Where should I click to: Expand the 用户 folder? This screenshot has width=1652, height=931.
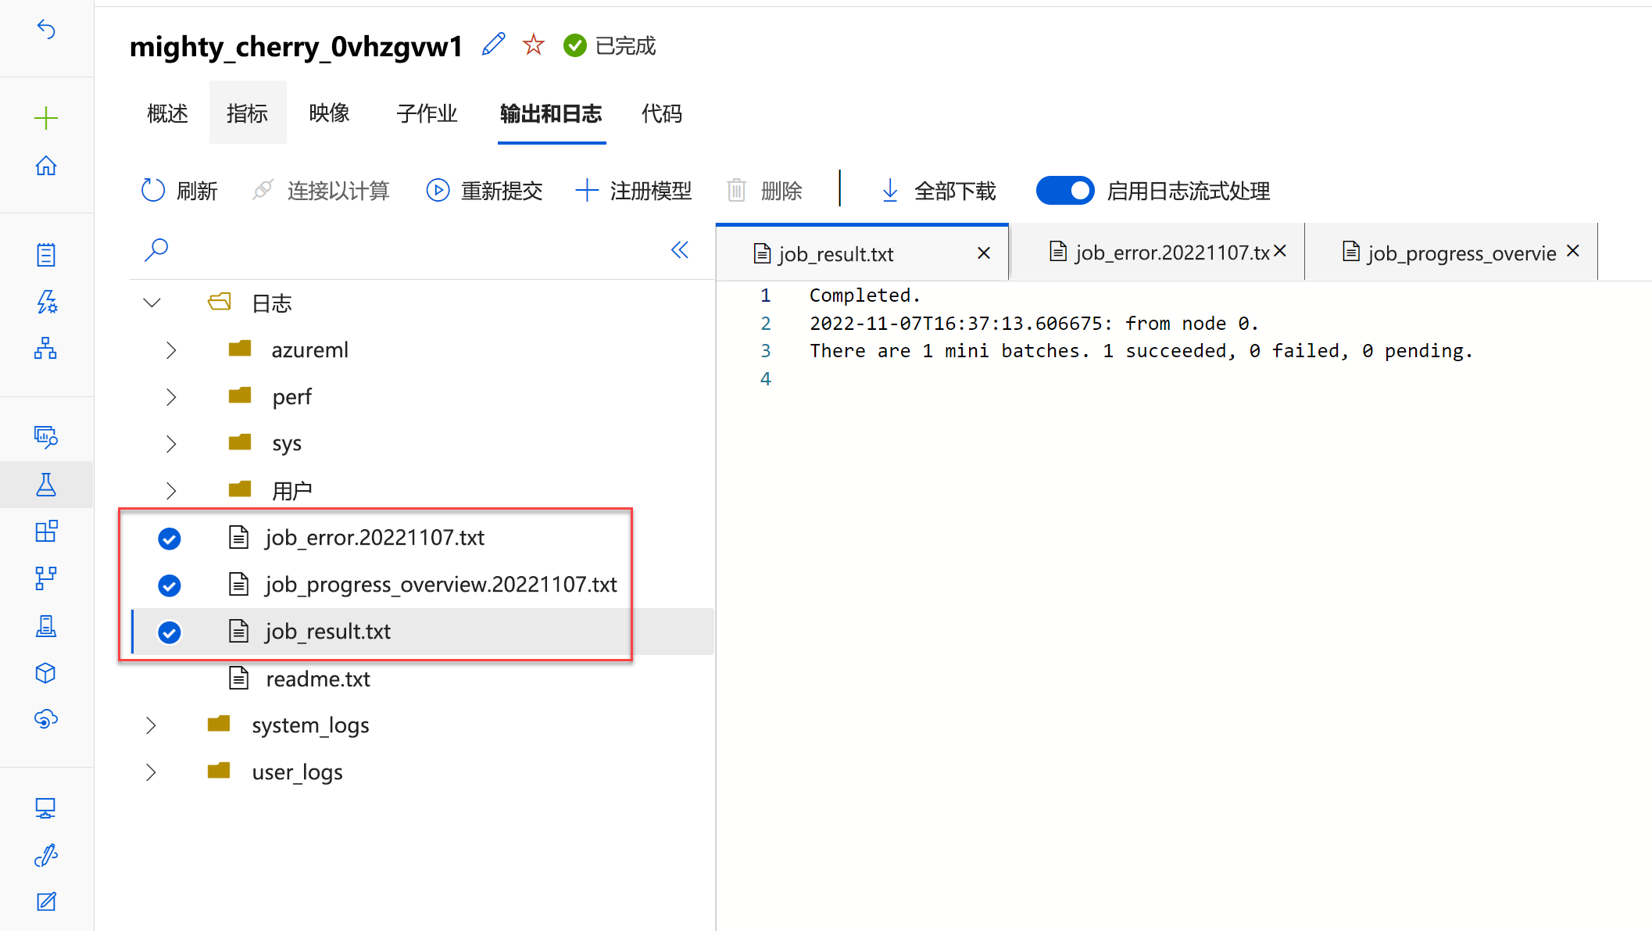click(x=171, y=491)
